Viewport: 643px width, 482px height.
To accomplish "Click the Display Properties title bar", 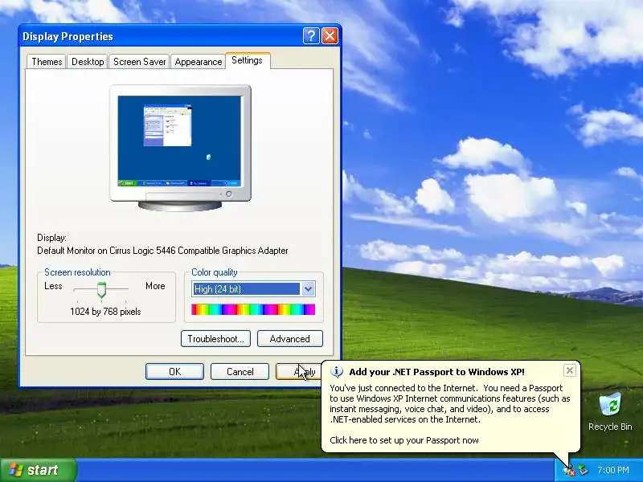I will click(x=160, y=36).
